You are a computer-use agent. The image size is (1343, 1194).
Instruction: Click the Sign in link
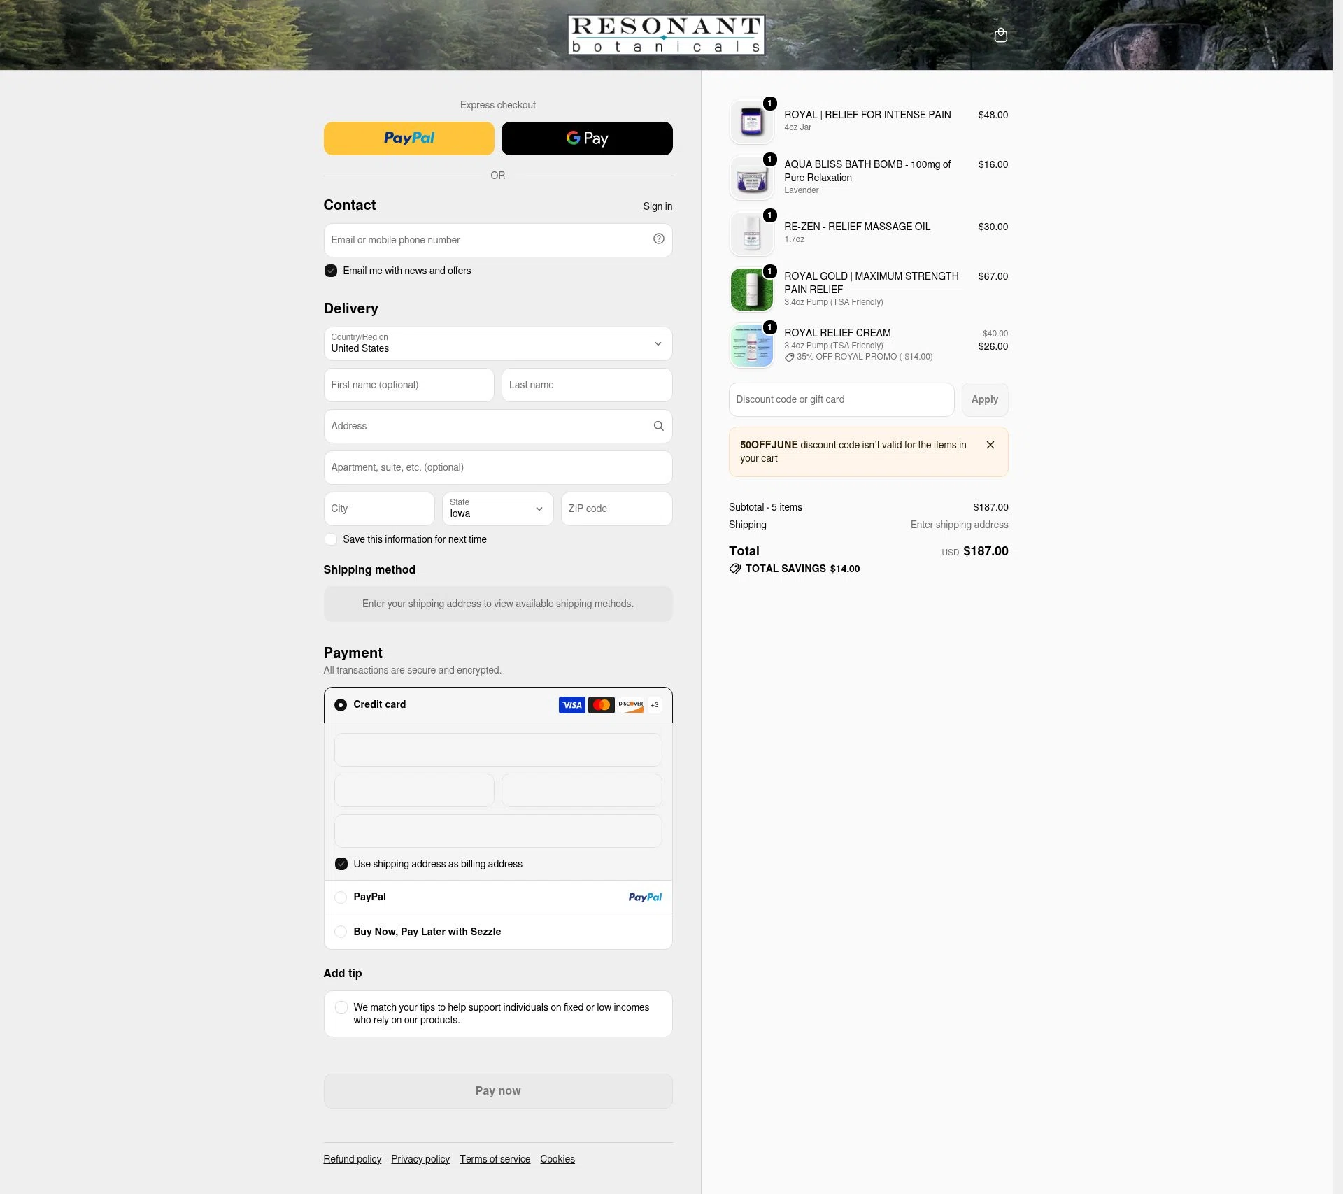(658, 206)
